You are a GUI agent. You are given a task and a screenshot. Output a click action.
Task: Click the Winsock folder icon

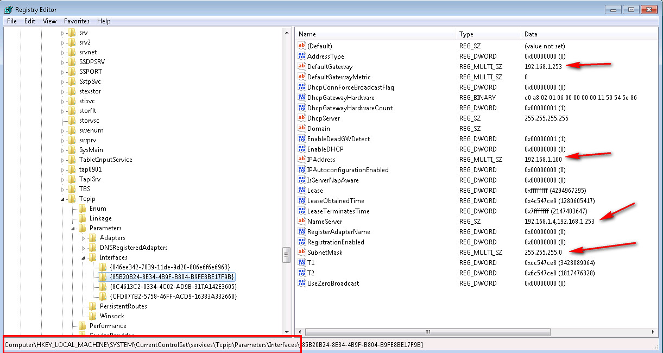pos(93,316)
